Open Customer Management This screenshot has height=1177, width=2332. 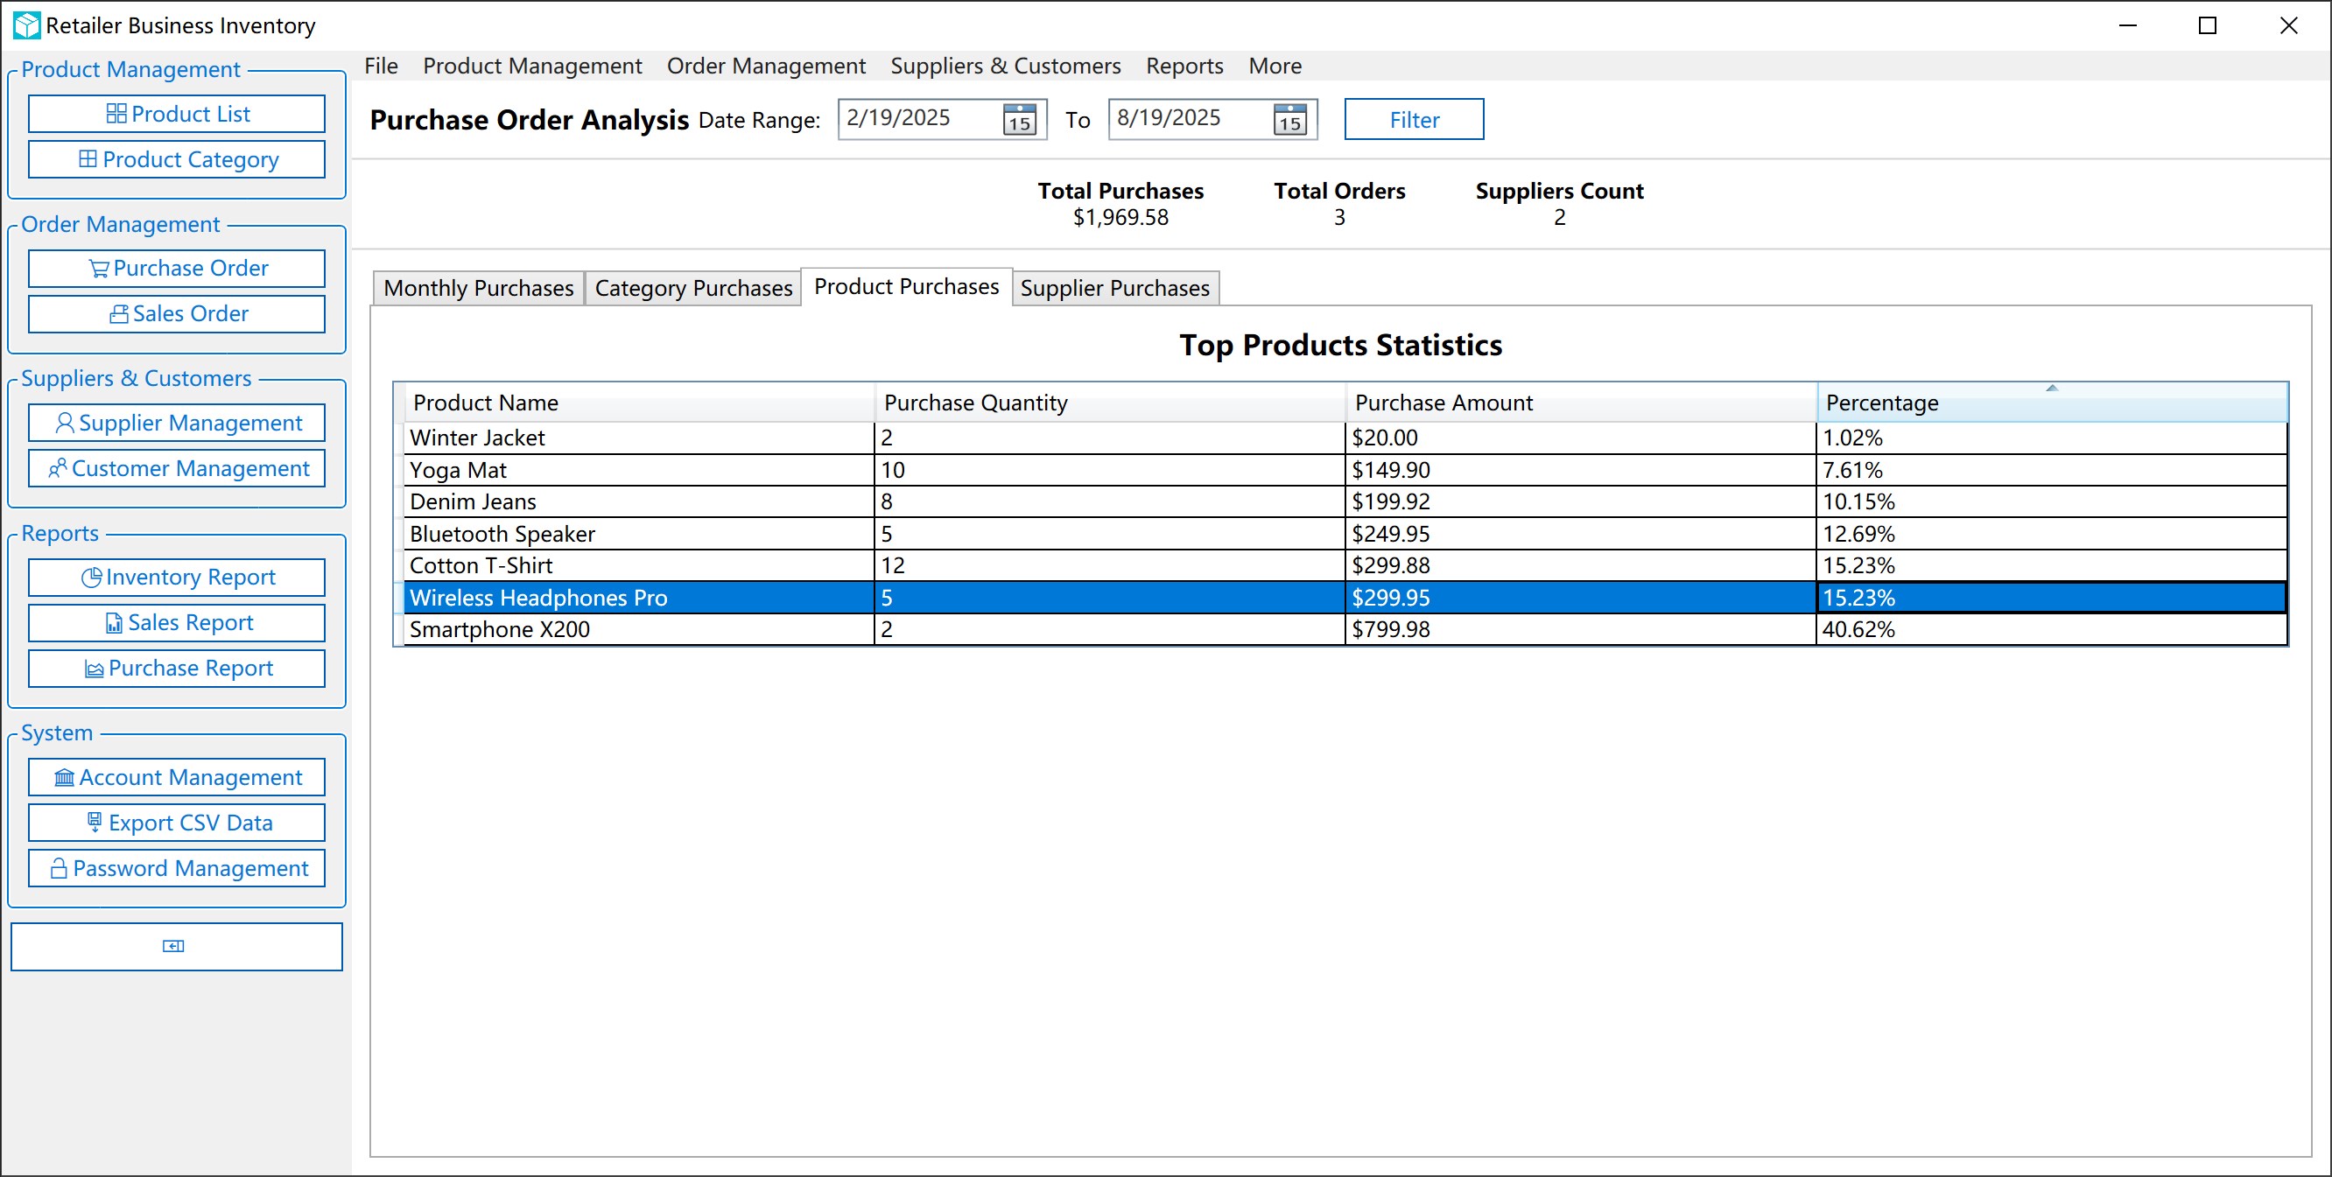point(177,467)
